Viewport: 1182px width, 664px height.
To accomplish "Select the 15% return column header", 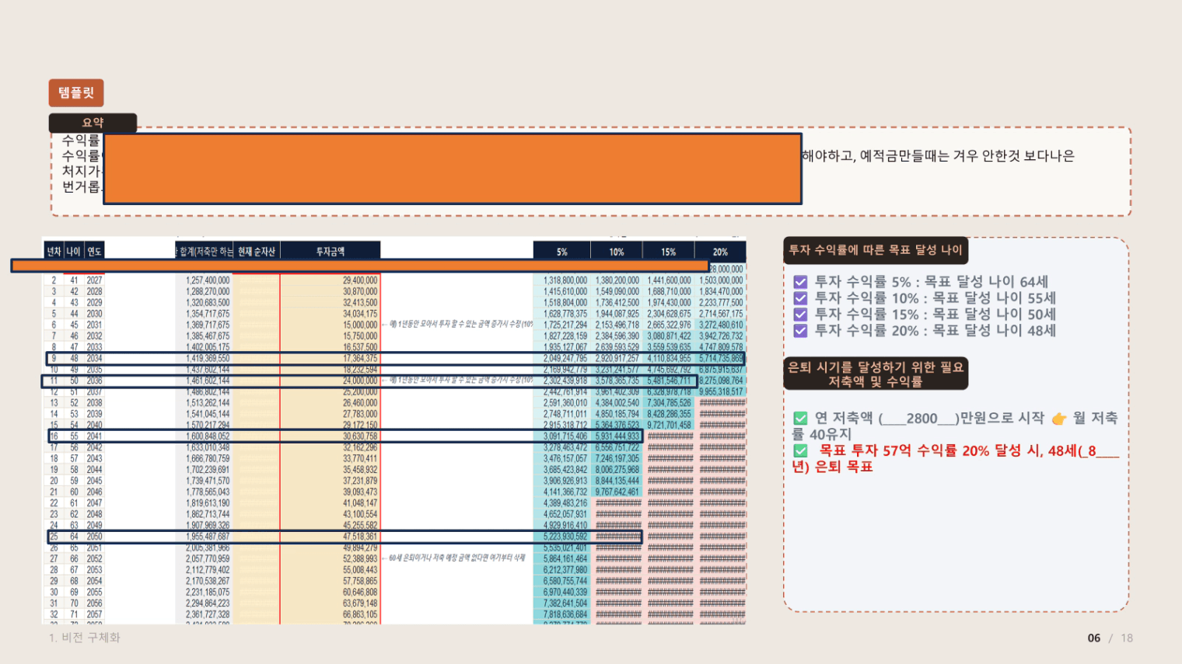I will click(x=669, y=252).
